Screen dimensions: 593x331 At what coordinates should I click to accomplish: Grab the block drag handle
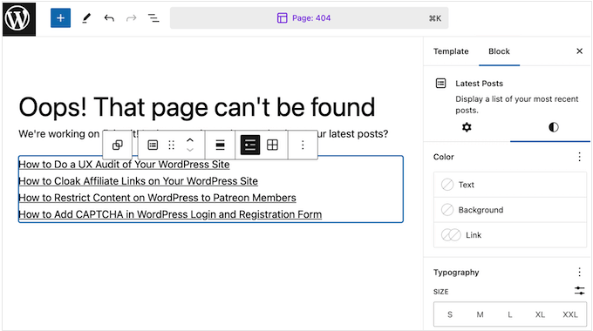[x=171, y=145]
